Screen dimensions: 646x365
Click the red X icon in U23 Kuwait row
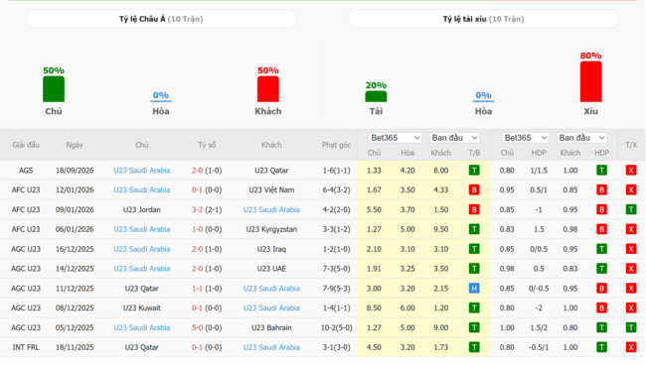coord(631,308)
